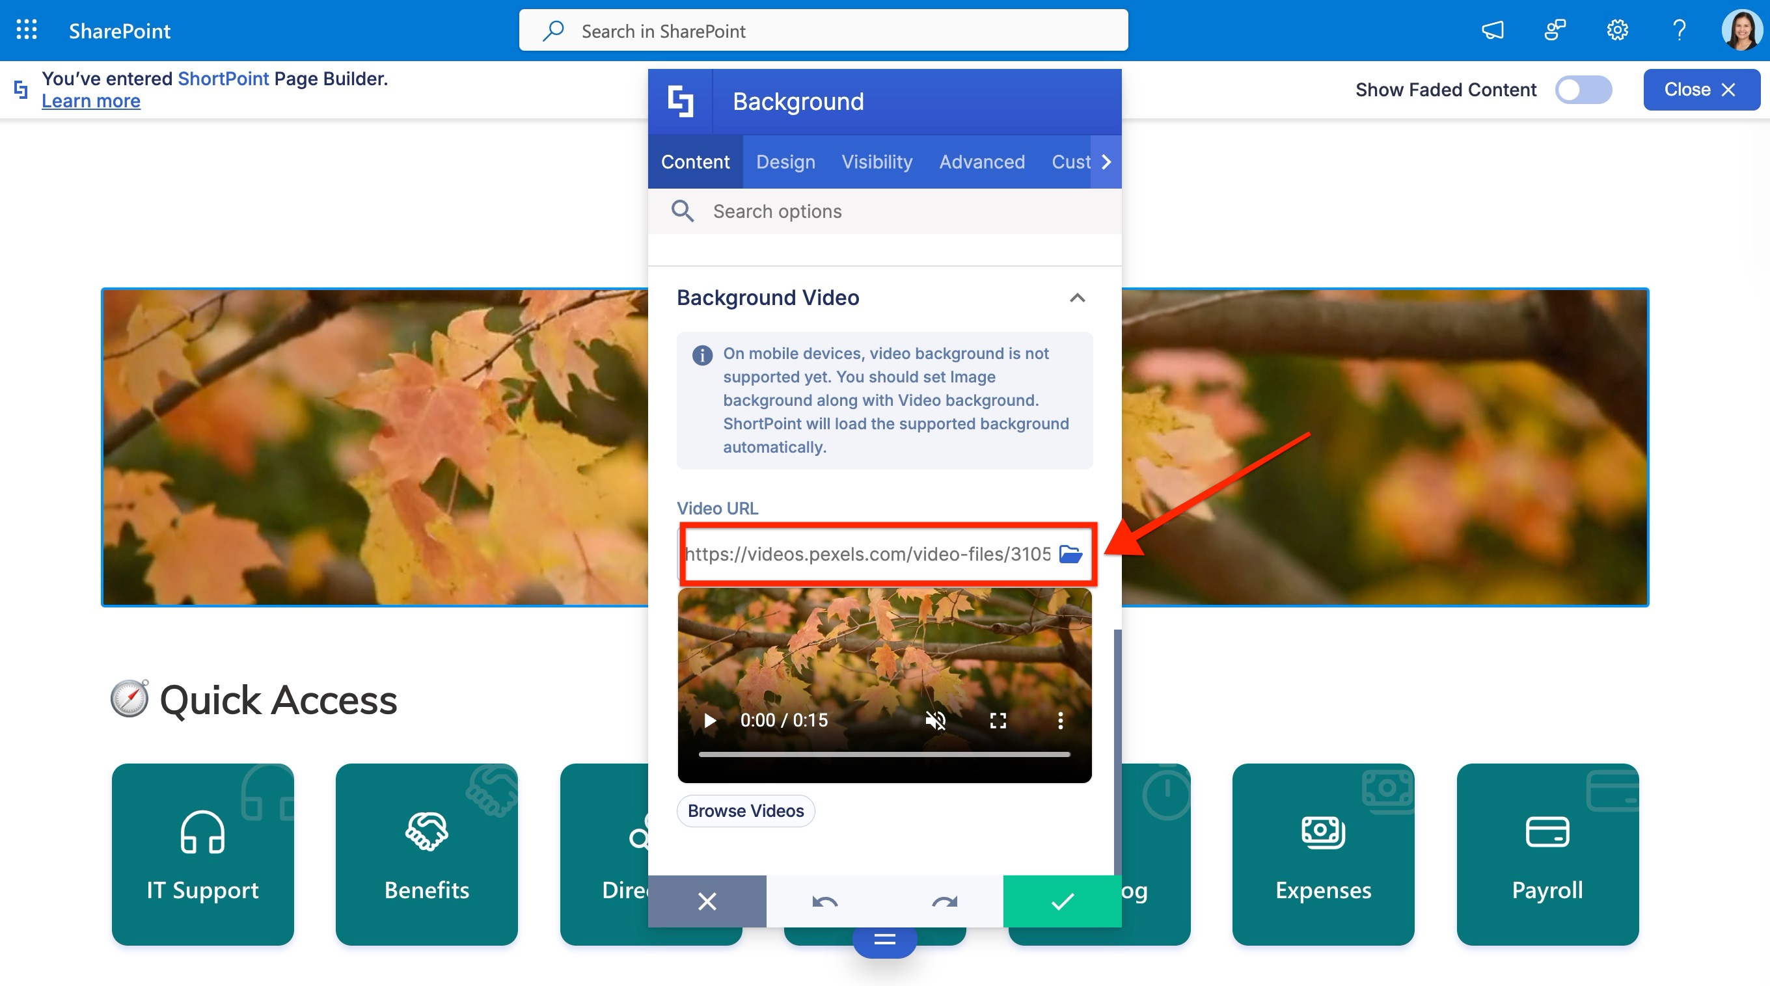
Task: Unmute the video preview
Action: pyautogui.click(x=936, y=720)
